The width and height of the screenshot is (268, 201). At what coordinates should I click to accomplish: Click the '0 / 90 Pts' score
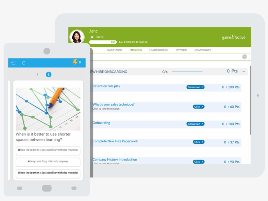[232, 162]
